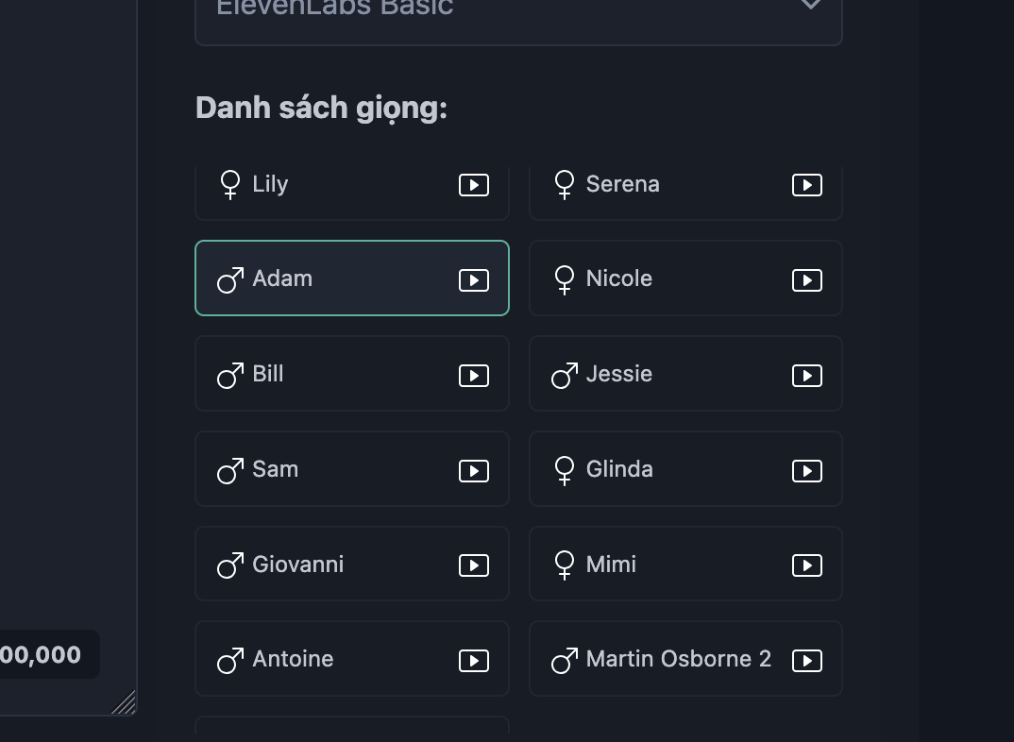Play Jessie voice preview icon

807,375
